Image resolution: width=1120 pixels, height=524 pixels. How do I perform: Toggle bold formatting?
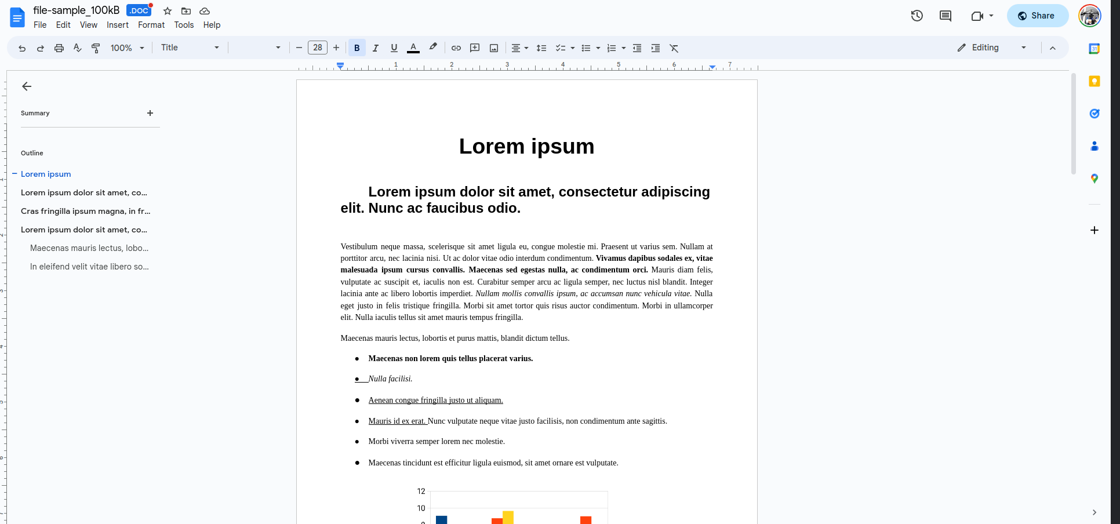[357, 48]
